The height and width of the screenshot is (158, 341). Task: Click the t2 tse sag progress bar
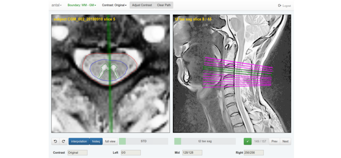click(x=205, y=141)
